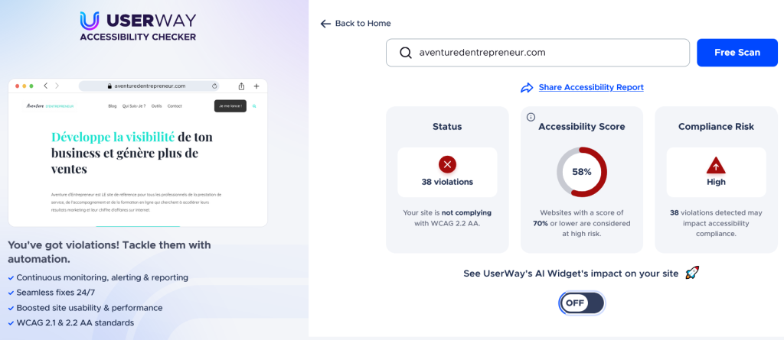
Task: Click the Aventure d'Entrepreneur site logo in preview
Action: (50, 106)
